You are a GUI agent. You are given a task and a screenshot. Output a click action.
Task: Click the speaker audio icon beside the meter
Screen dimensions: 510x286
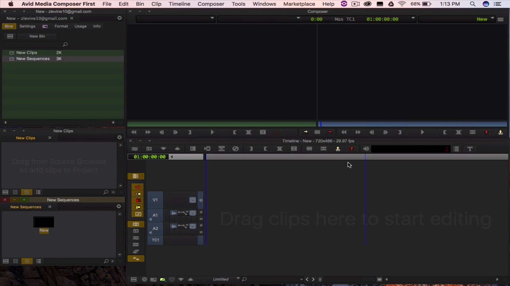click(x=366, y=149)
